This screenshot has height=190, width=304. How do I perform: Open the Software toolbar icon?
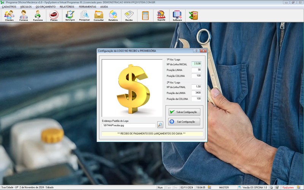177,16
